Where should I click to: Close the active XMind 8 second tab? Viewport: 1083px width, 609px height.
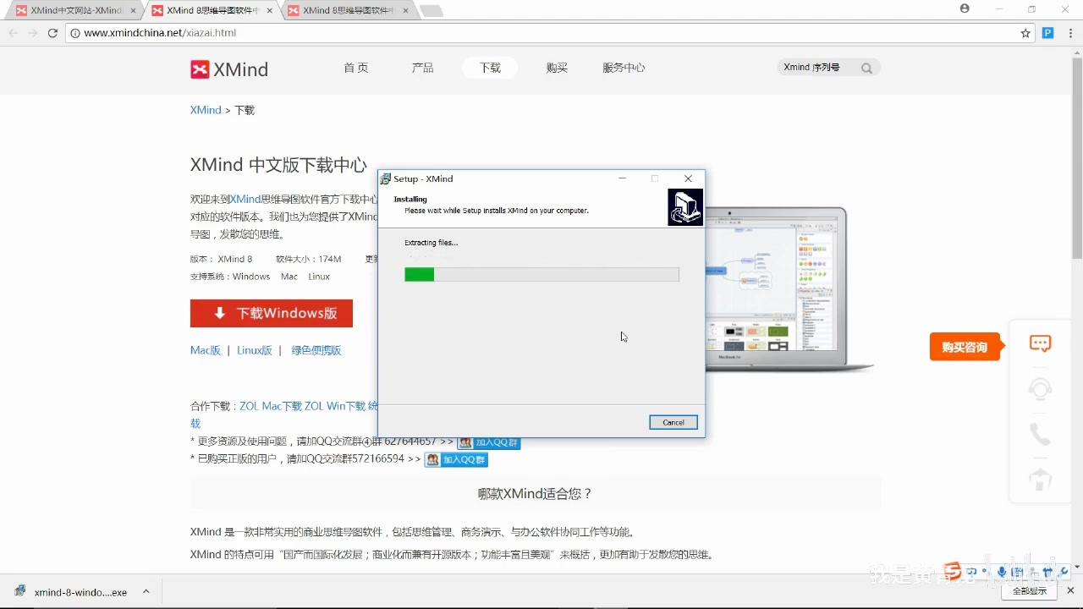269,11
